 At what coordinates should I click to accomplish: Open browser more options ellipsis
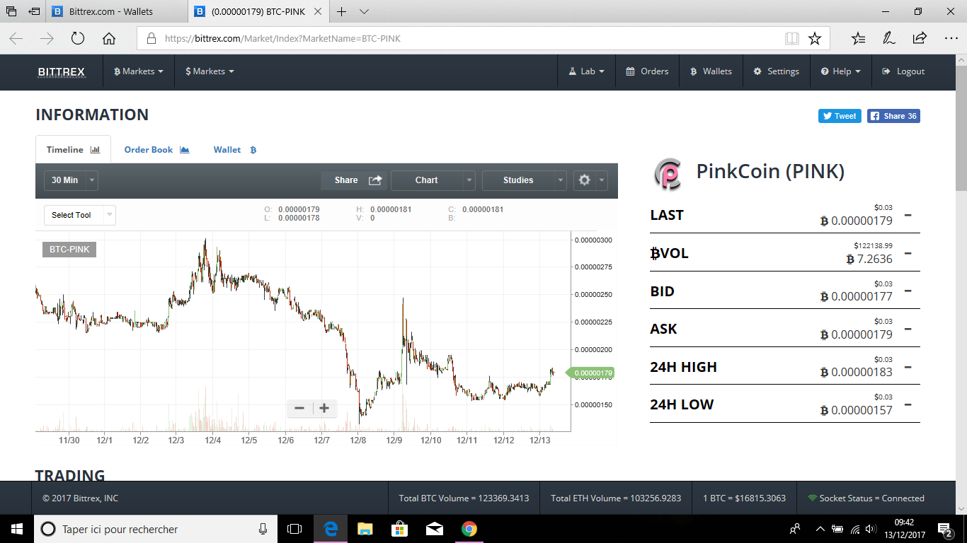[951, 38]
